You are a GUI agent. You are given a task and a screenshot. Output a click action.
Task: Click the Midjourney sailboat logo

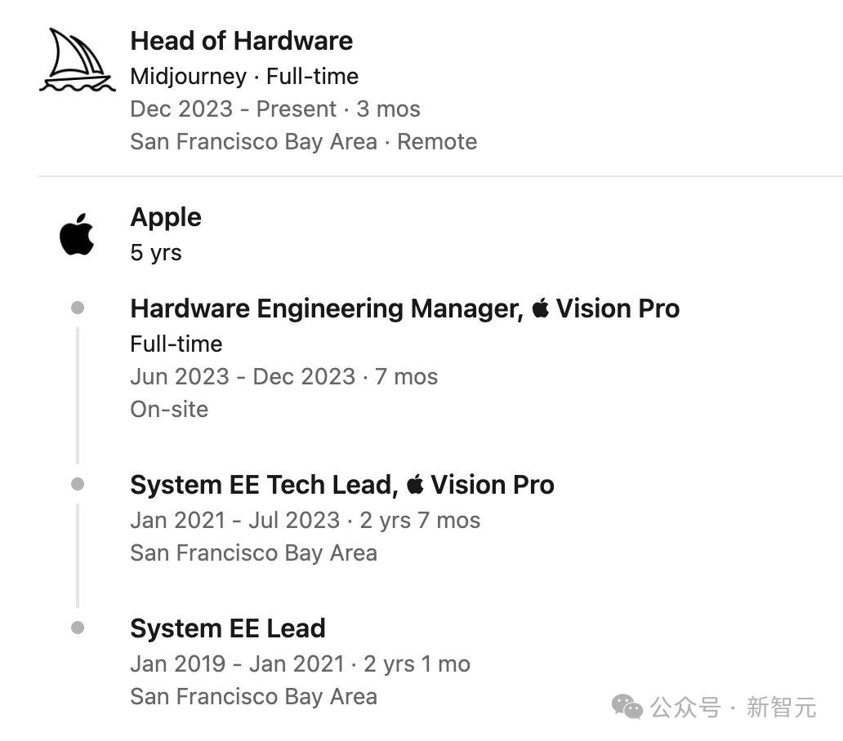pyautogui.click(x=77, y=60)
